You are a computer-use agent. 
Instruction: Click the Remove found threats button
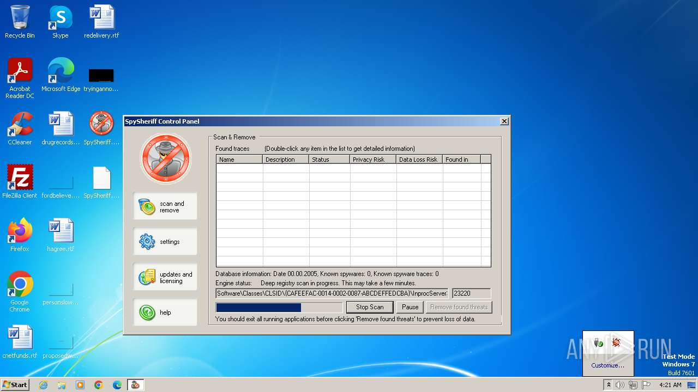click(459, 307)
